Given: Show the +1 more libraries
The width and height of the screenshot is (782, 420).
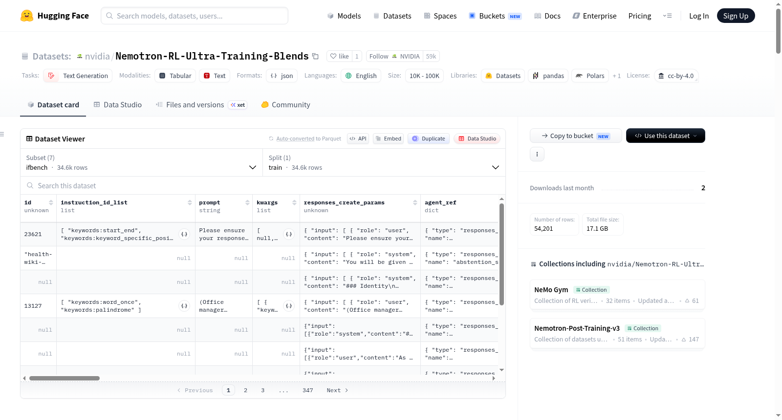Looking at the screenshot, I should click(616, 76).
